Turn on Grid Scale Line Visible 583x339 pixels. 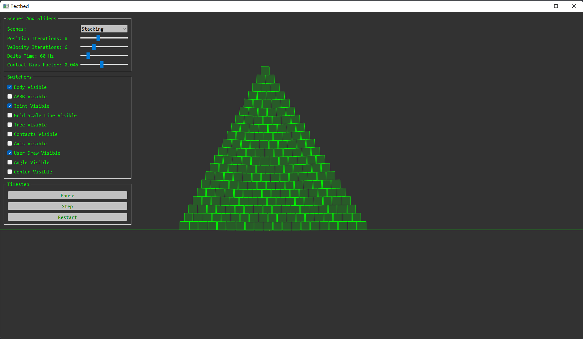[10, 116]
